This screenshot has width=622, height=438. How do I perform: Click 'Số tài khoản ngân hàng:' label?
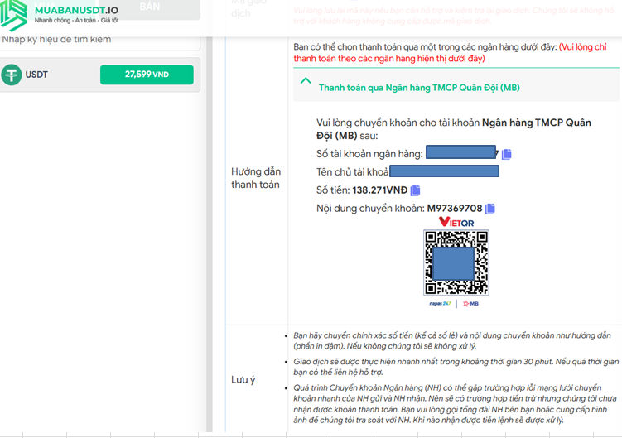coord(369,154)
